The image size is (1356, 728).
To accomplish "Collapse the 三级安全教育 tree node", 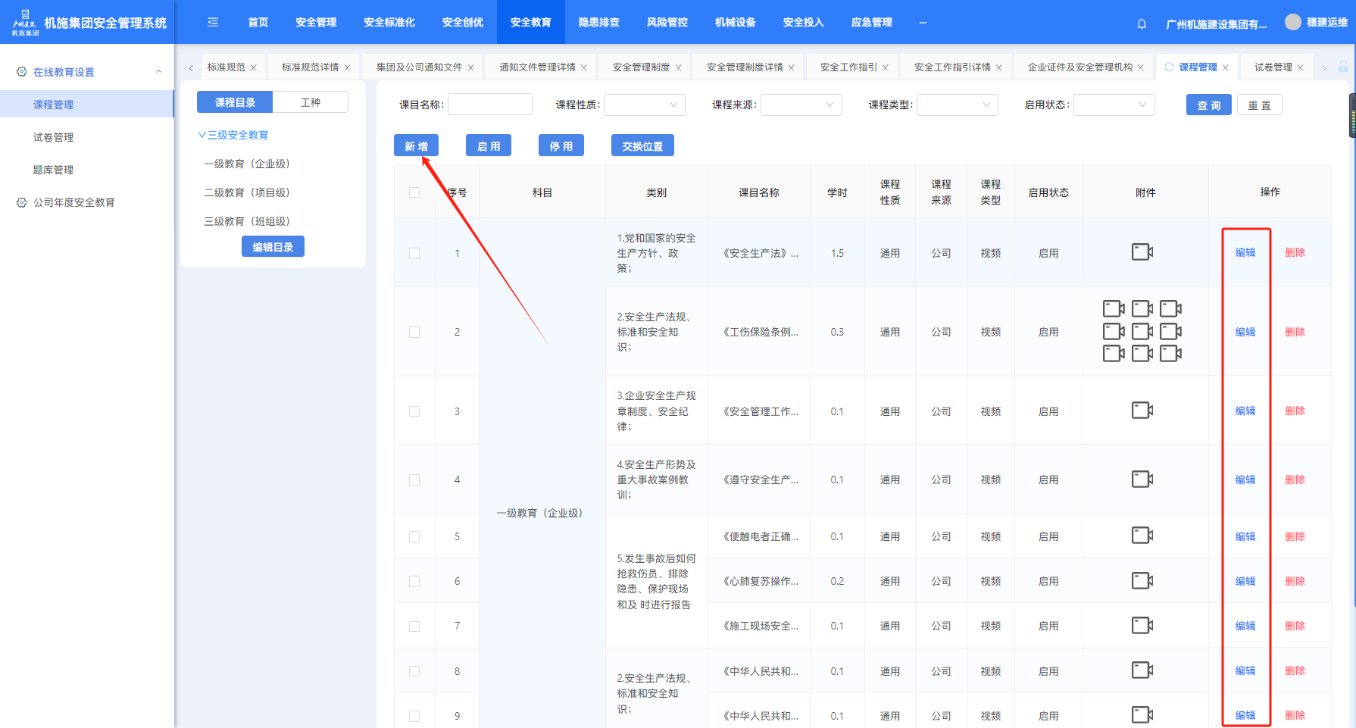I will point(202,135).
